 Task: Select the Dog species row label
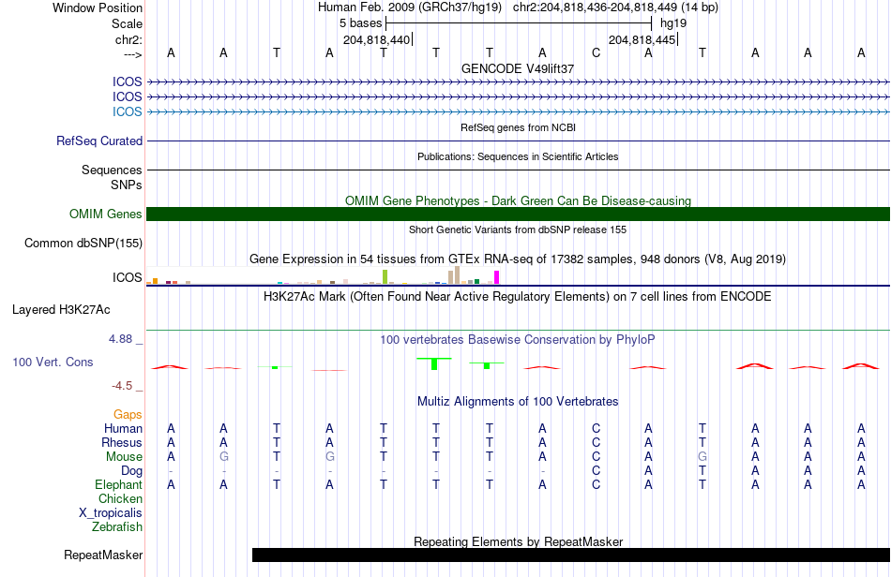click(131, 471)
